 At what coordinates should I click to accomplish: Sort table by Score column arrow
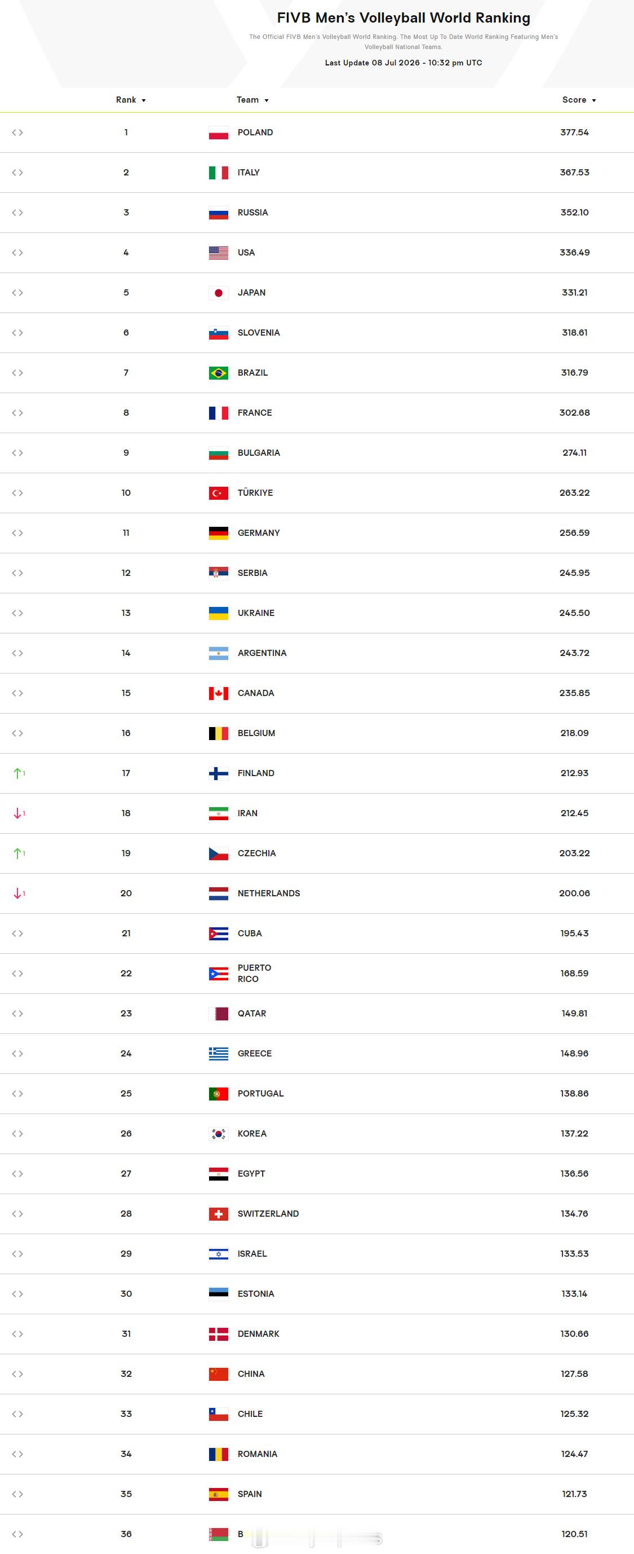pos(593,101)
